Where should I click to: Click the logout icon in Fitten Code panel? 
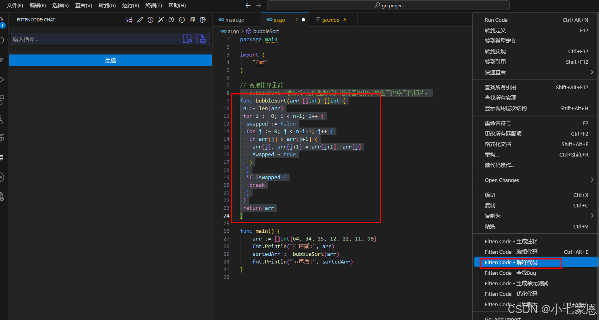tap(203, 20)
